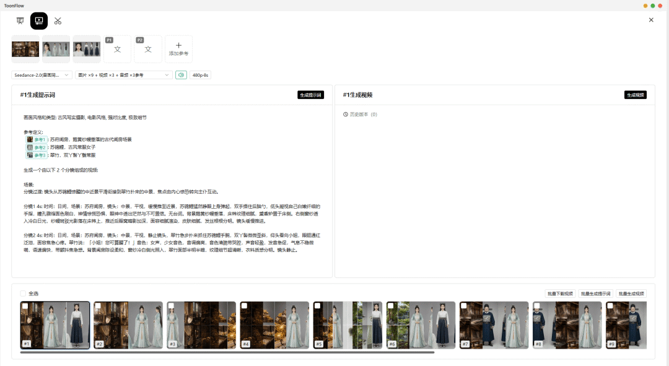Click 批量生成提示词 button

596,294
